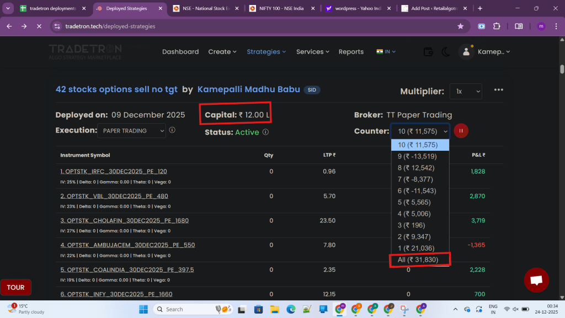Viewport: 565px width, 318px height.
Task: Click the Windows Start button on taskbar
Action: [145, 309]
